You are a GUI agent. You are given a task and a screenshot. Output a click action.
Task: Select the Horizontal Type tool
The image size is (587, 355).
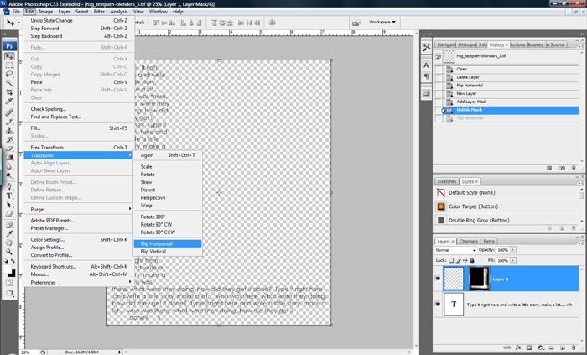[x=9, y=196]
